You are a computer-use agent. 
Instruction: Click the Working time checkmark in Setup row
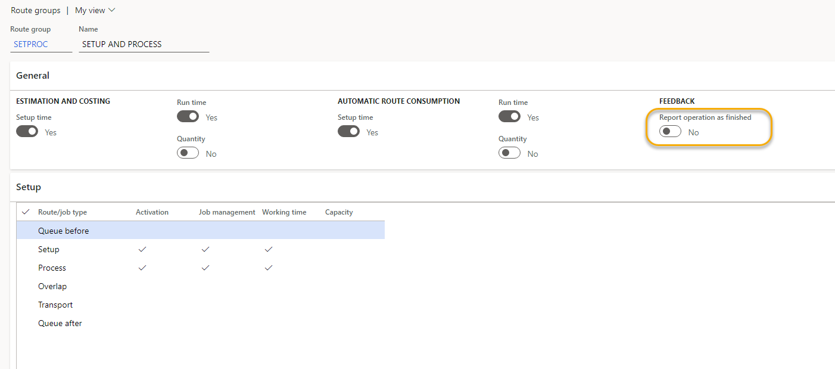268,249
